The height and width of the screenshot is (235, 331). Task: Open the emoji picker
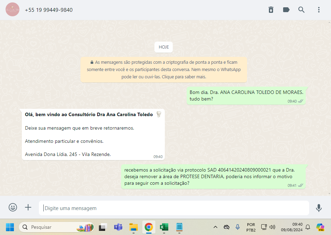(x=13, y=208)
